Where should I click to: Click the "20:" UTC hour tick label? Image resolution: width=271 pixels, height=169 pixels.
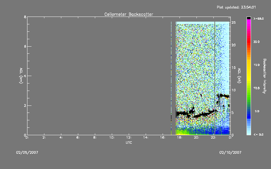click(196, 138)
